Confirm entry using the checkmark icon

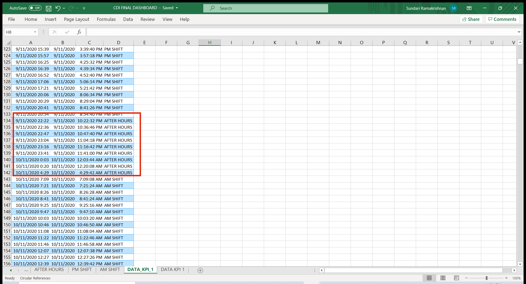pos(67,32)
